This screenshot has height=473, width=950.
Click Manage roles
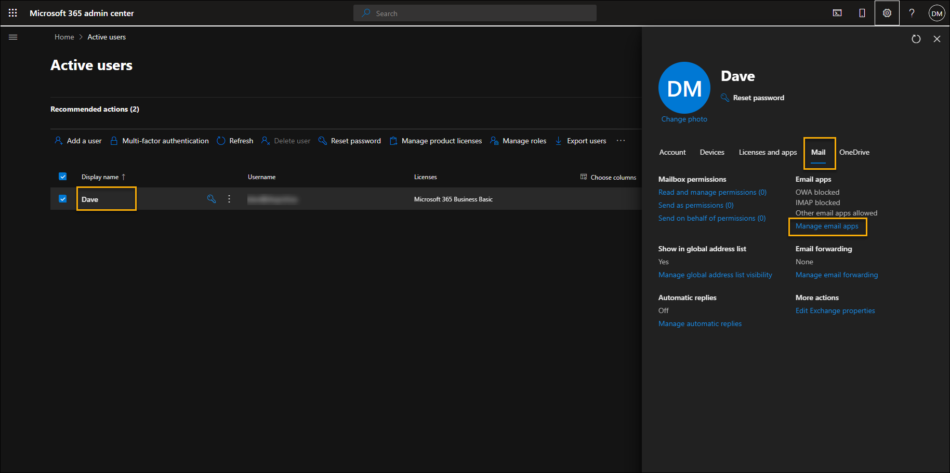pyautogui.click(x=518, y=141)
